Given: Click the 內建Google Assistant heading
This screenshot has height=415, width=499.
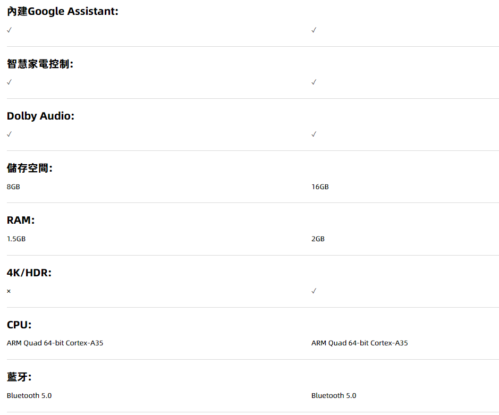Looking at the screenshot, I should [x=62, y=11].
